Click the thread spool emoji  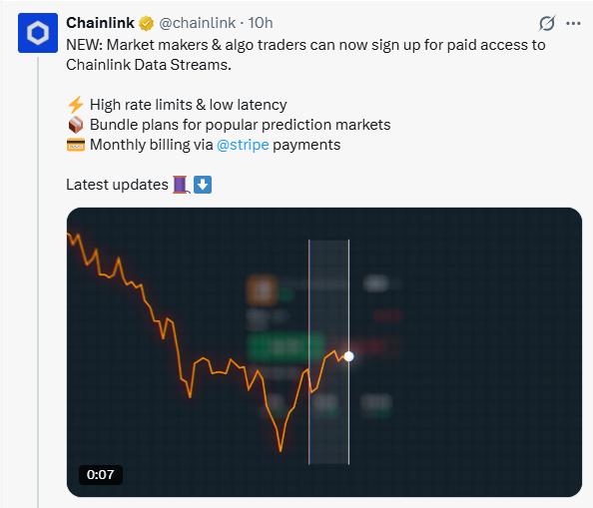[181, 185]
